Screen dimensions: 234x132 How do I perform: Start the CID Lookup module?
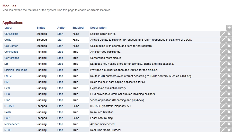click(x=60, y=34)
